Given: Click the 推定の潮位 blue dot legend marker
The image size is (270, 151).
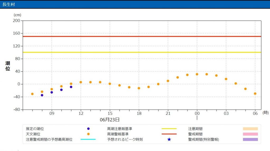Looking at the screenshot, I should tap(88, 129).
